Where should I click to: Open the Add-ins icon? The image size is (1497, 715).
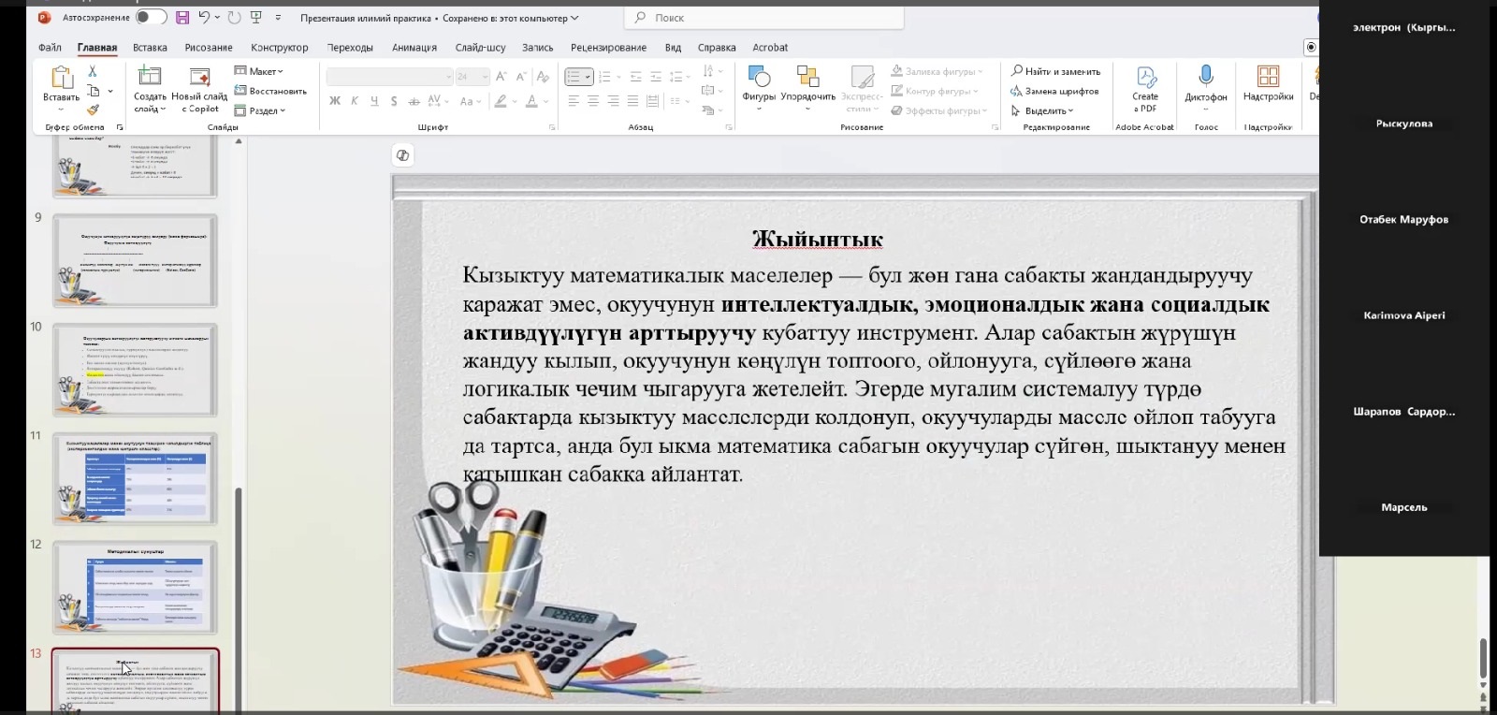coord(1268,78)
